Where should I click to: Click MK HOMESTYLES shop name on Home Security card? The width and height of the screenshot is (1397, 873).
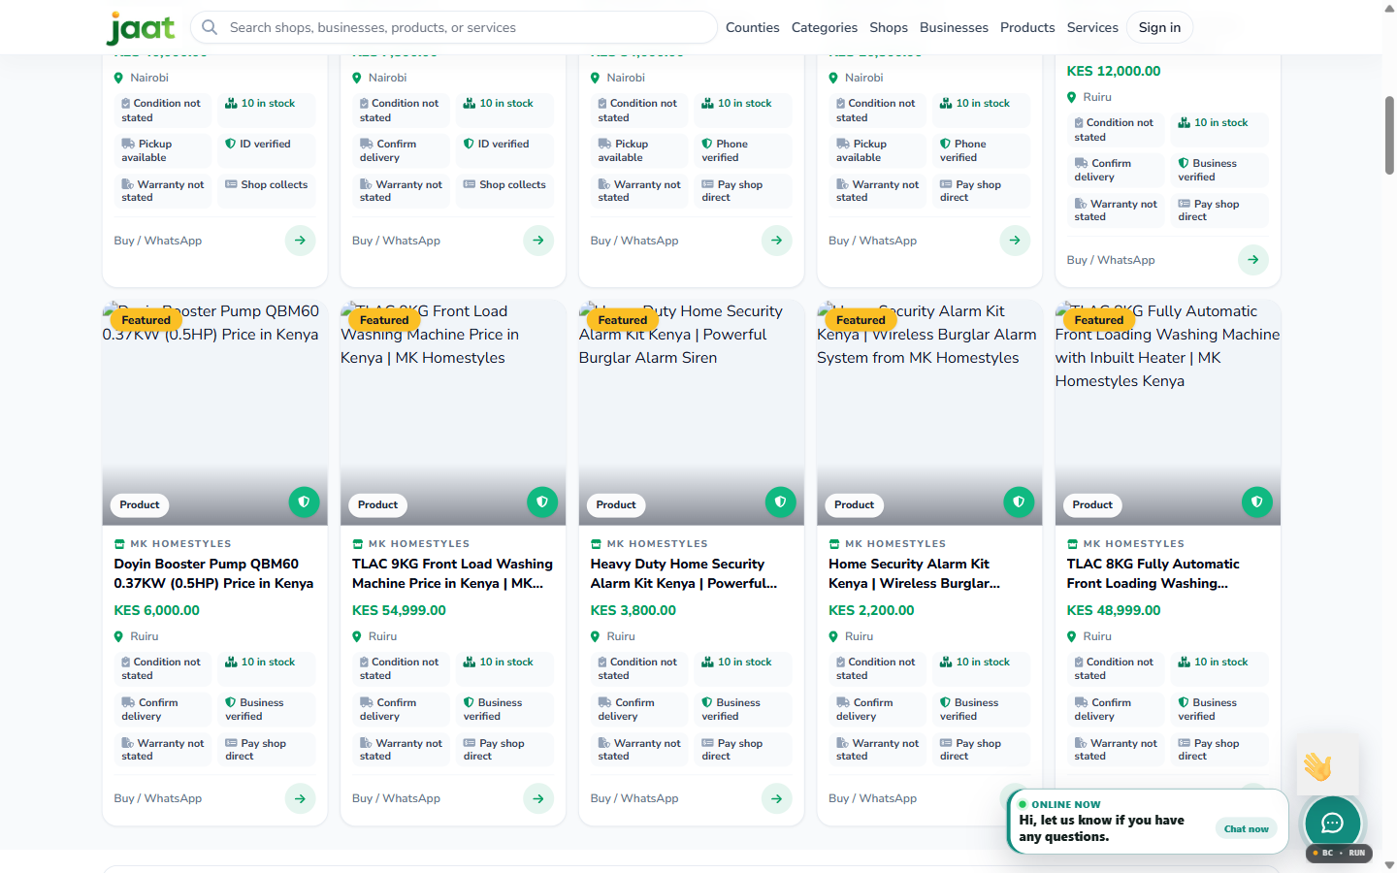(x=895, y=544)
